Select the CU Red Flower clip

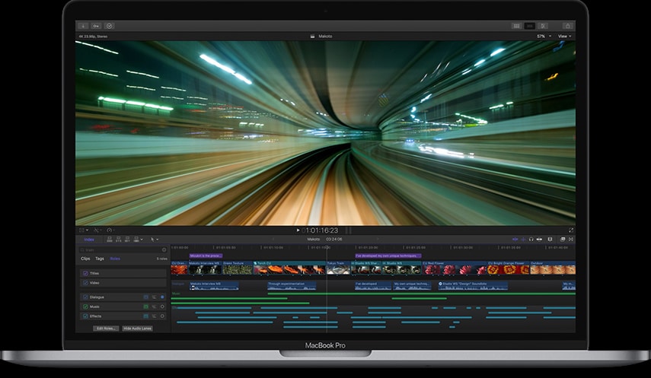(455, 268)
